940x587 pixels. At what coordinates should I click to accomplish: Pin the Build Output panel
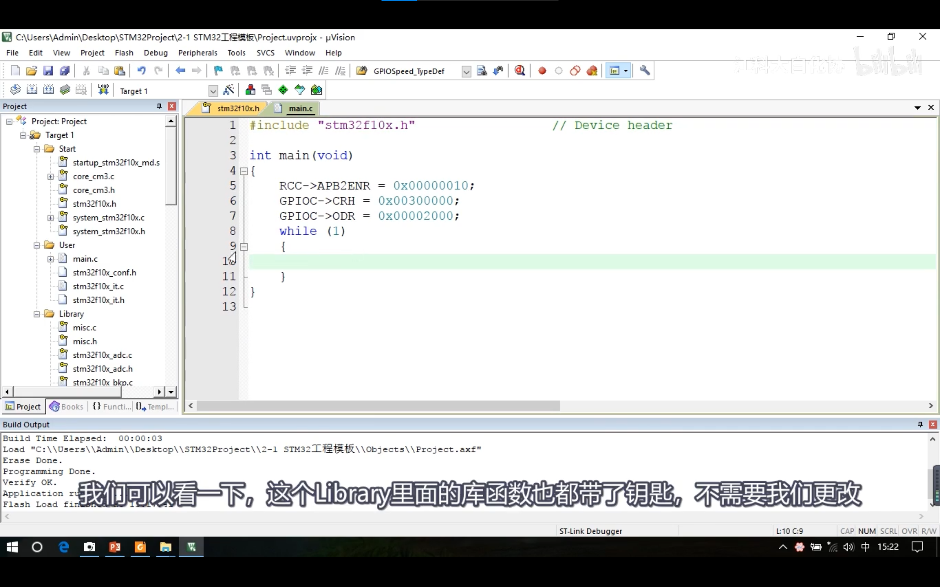920,424
